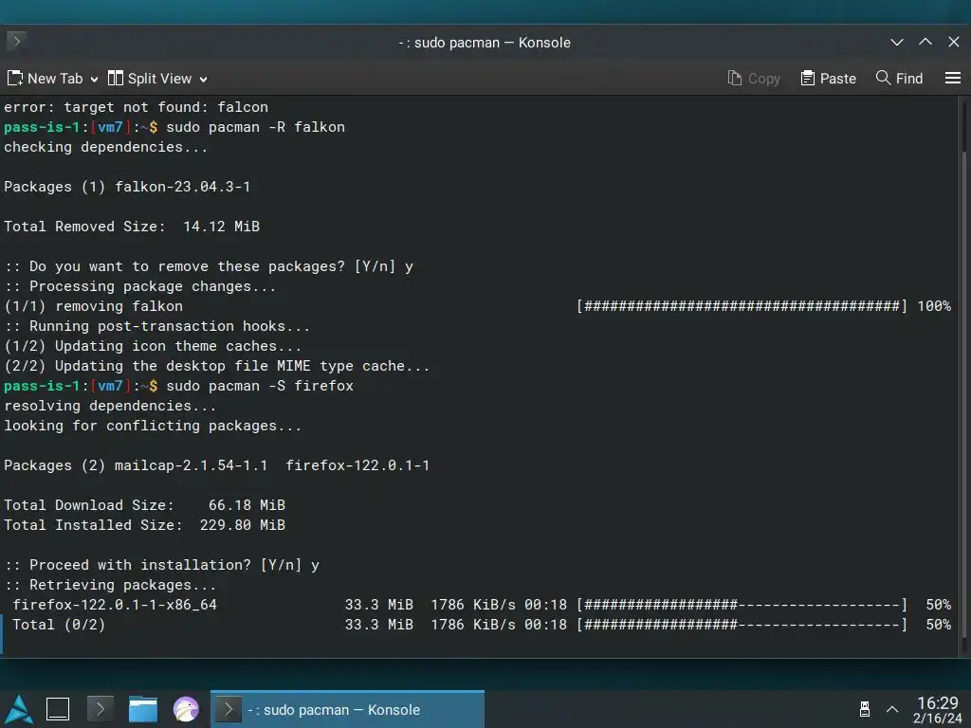Click 'Packages (1) falkon-23.04.3-1' line
This screenshot has height=728, width=971.
click(127, 187)
